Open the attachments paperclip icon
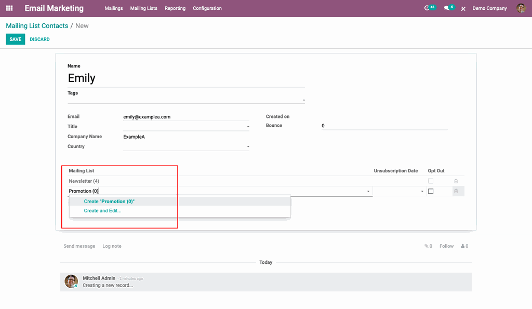Image resolution: width=532 pixels, height=309 pixels. pos(426,246)
